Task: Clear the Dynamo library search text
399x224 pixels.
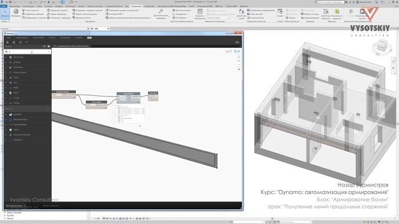Action: [49, 52]
